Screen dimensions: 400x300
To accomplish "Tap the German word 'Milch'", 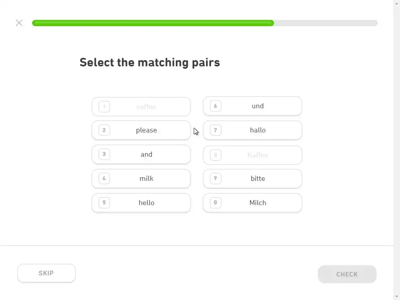I will click(257, 203).
